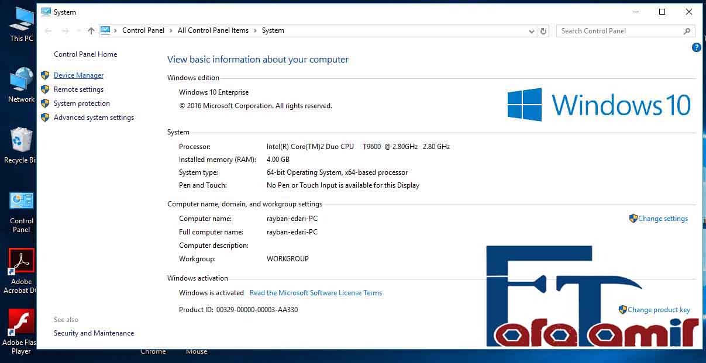Click "64-bit Operating System, x64-based processor" text

click(x=337, y=172)
